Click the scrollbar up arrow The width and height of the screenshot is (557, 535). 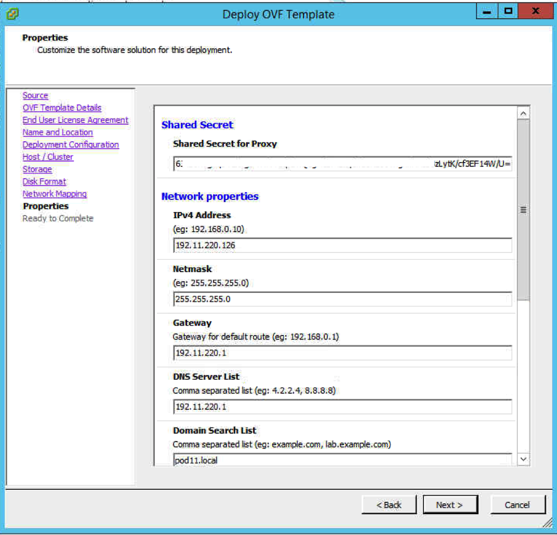tap(523, 113)
